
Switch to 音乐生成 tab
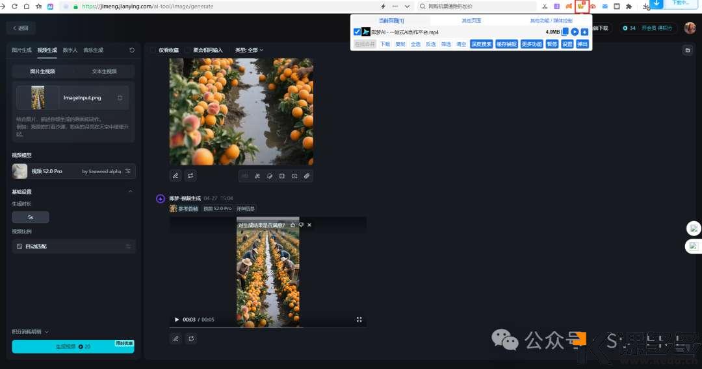(93, 50)
